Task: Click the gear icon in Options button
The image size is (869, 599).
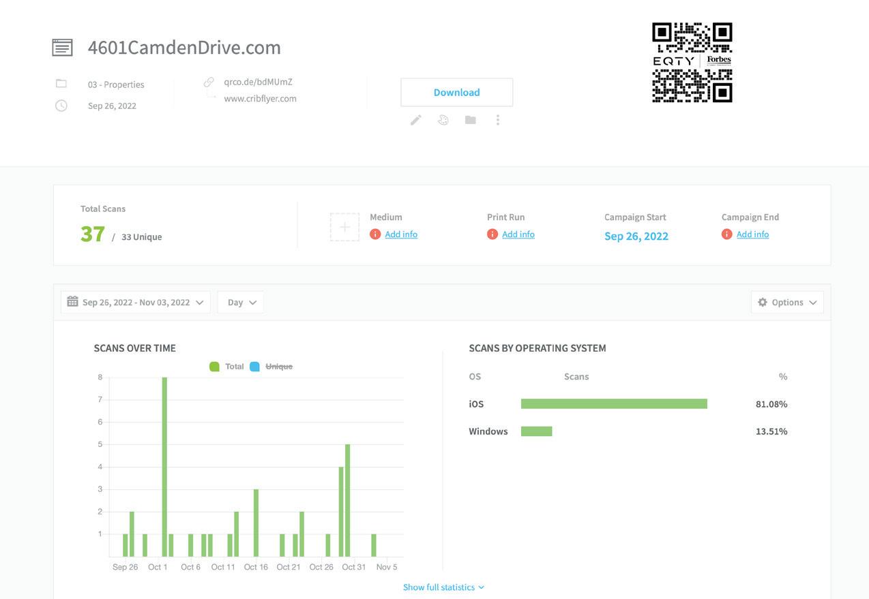Action: pyautogui.click(x=763, y=302)
